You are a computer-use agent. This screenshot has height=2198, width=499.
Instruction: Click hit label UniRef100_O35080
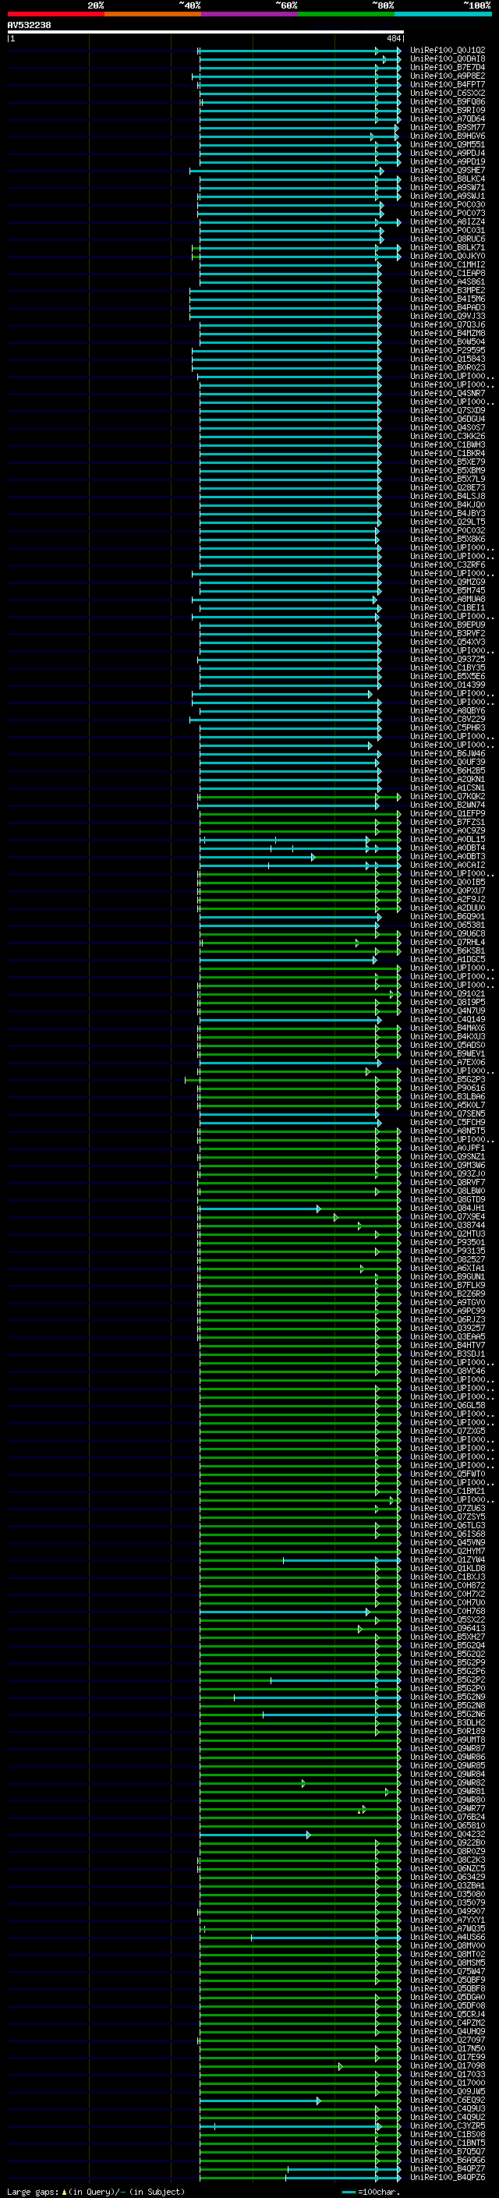[448, 1893]
